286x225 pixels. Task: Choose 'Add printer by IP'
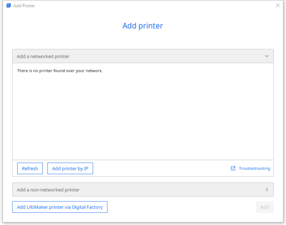(70, 168)
